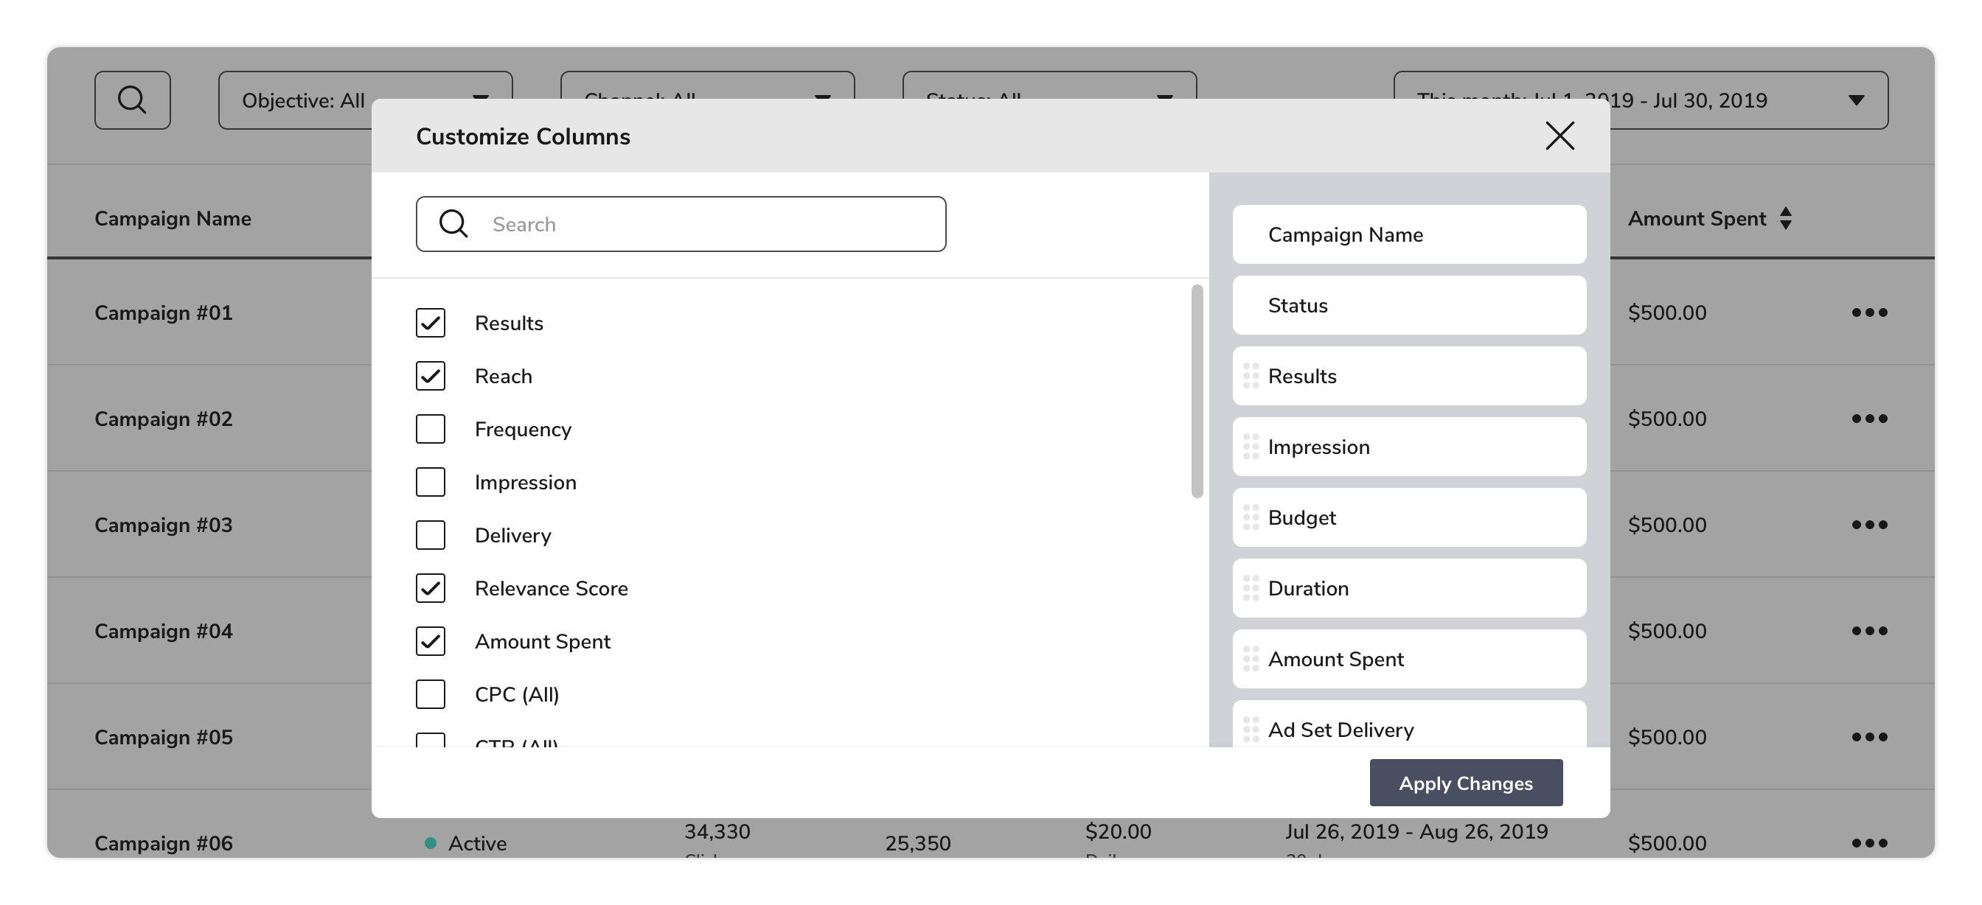
Task: Grab the drag handle for Ad Set Delivery
Action: [1251, 730]
